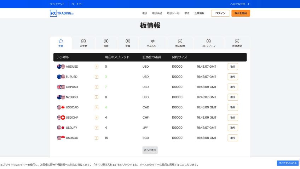
Task: Open the 株式指数 chart tab icon
Action: tap(180, 41)
